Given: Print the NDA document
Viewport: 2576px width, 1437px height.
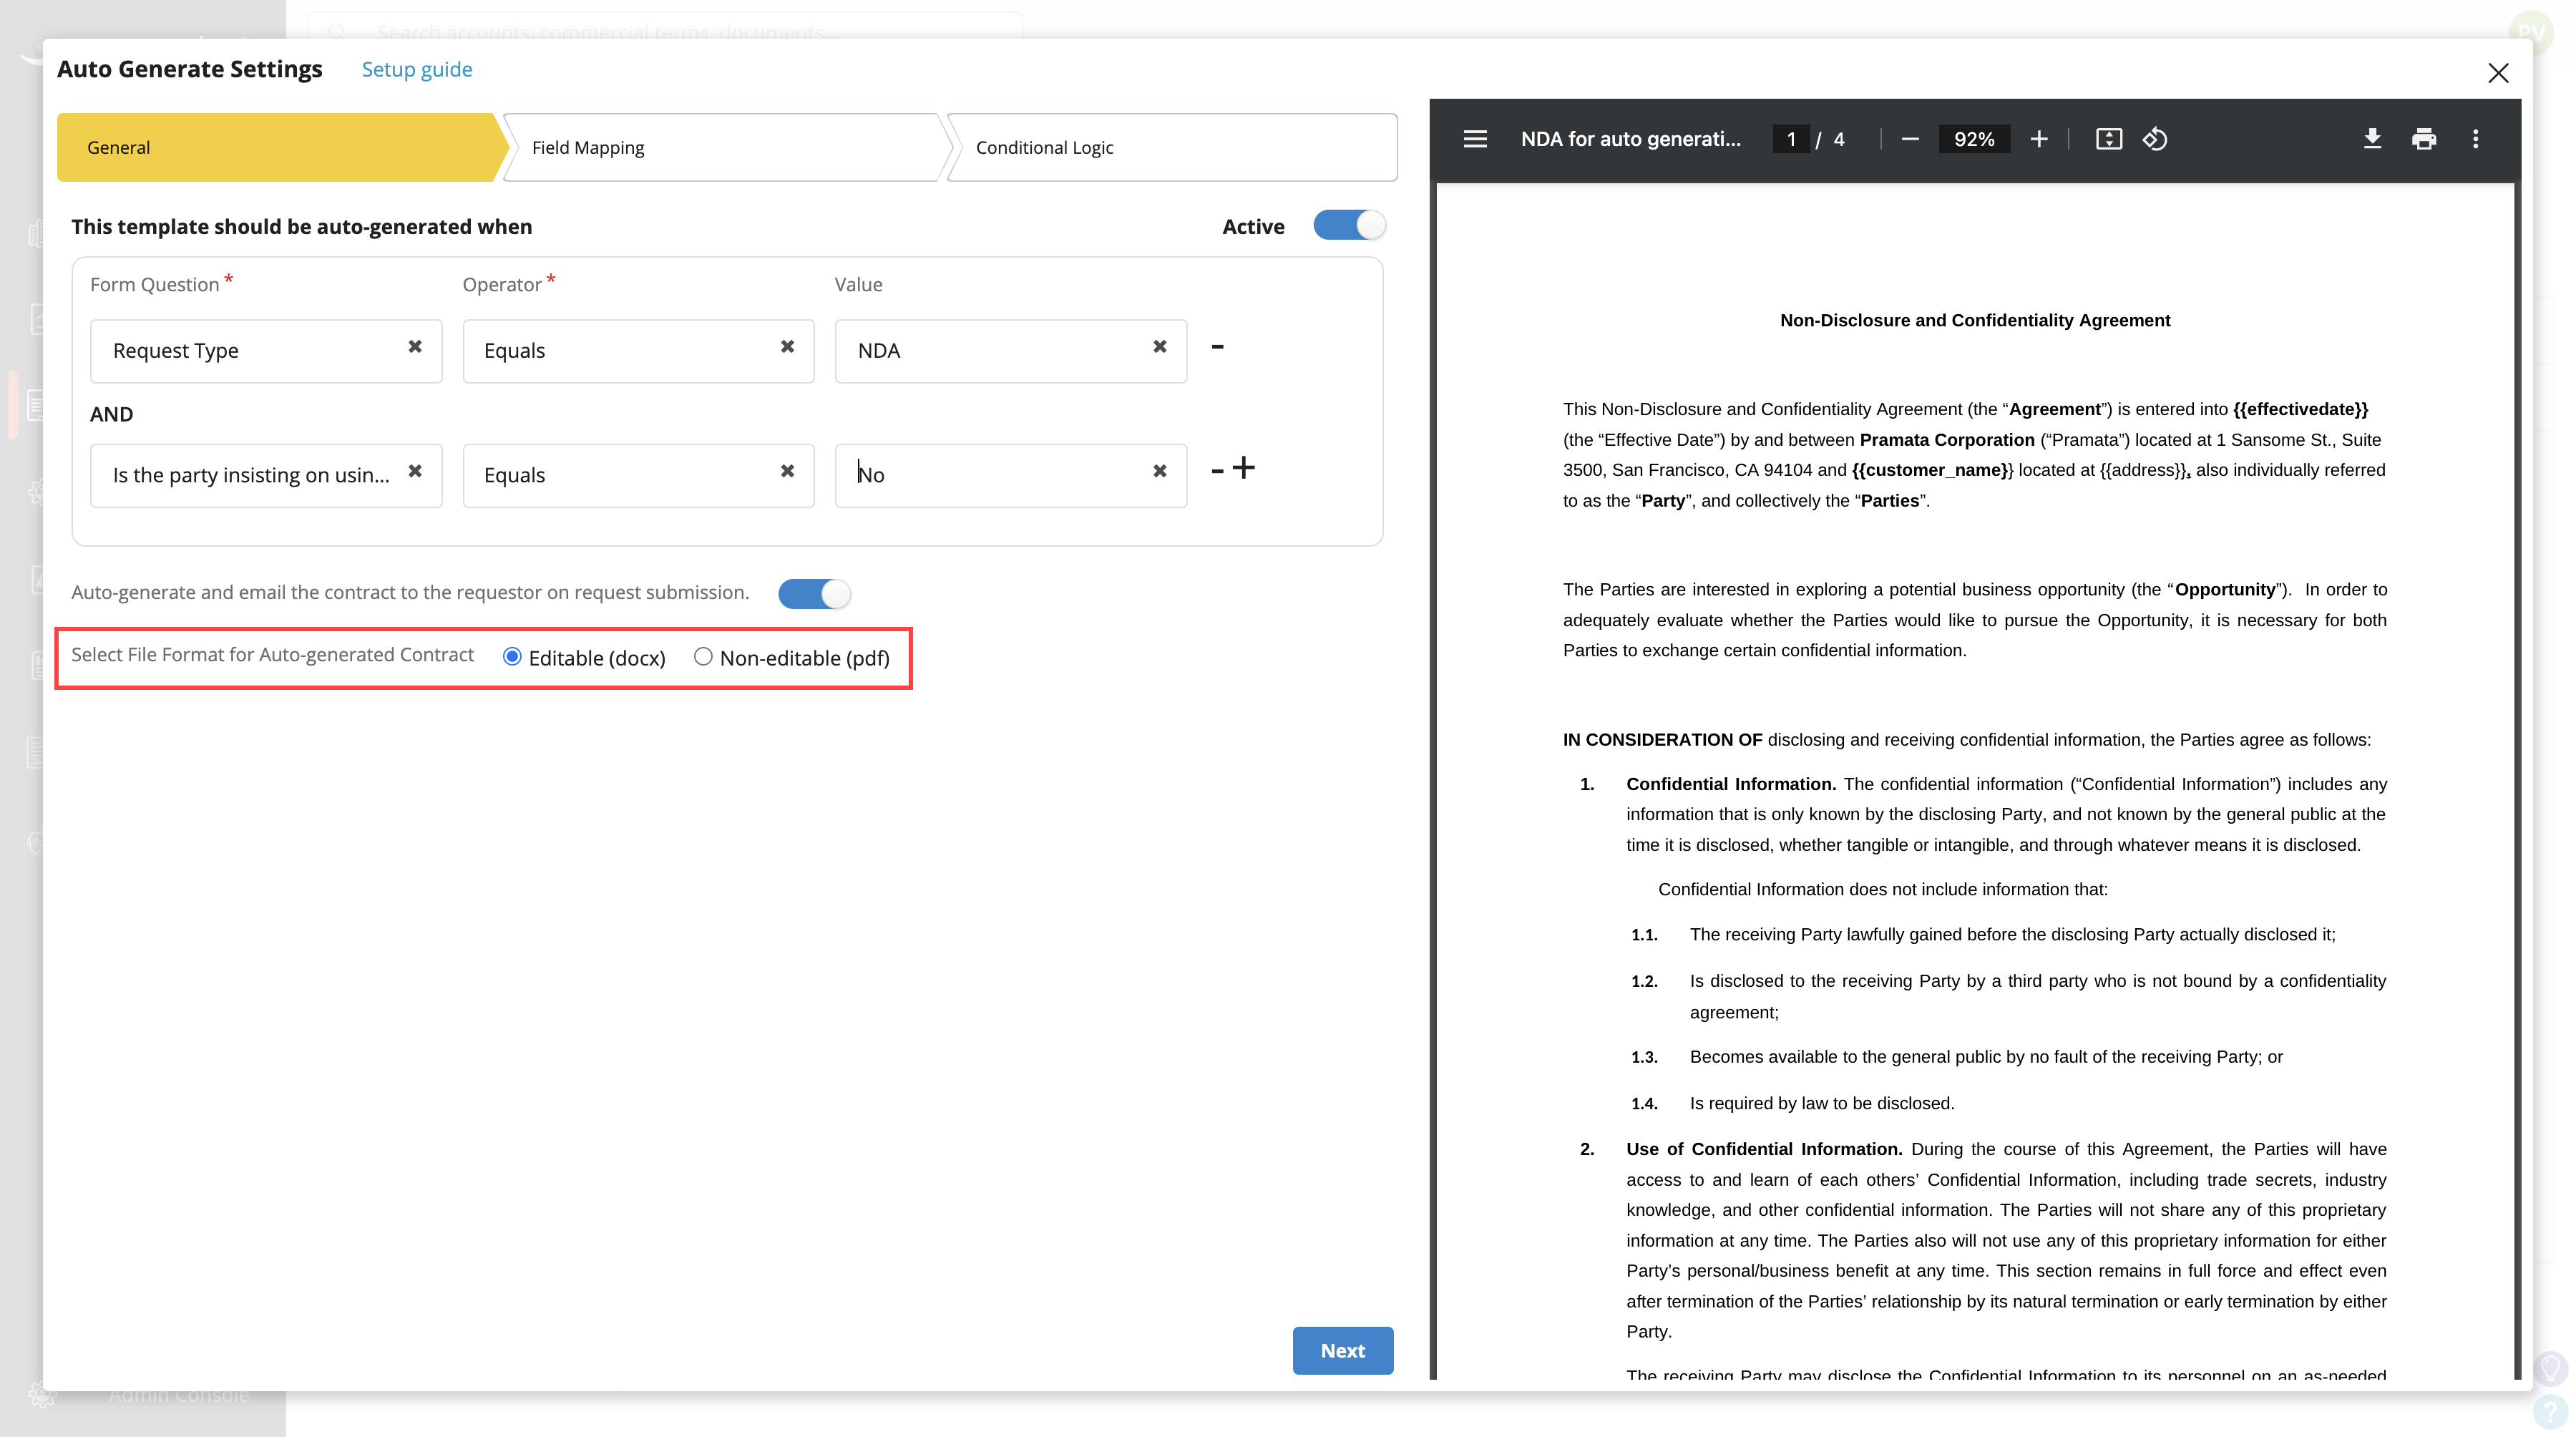Looking at the screenshot, I should point(2424,139).
